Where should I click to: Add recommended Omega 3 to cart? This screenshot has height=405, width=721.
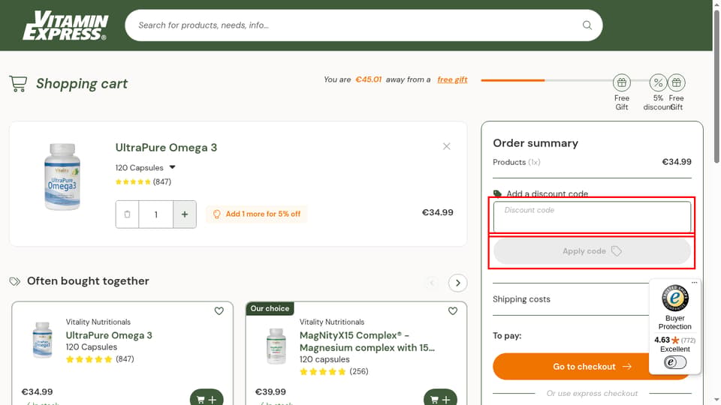coord(207,399)
